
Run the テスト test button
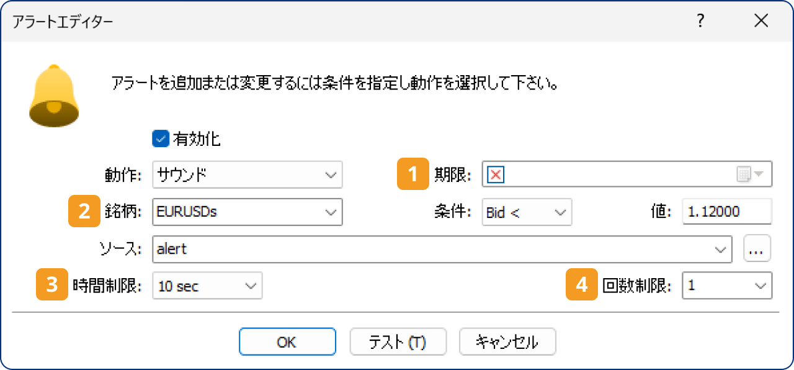pyautogui.click(x=398, y=341)
